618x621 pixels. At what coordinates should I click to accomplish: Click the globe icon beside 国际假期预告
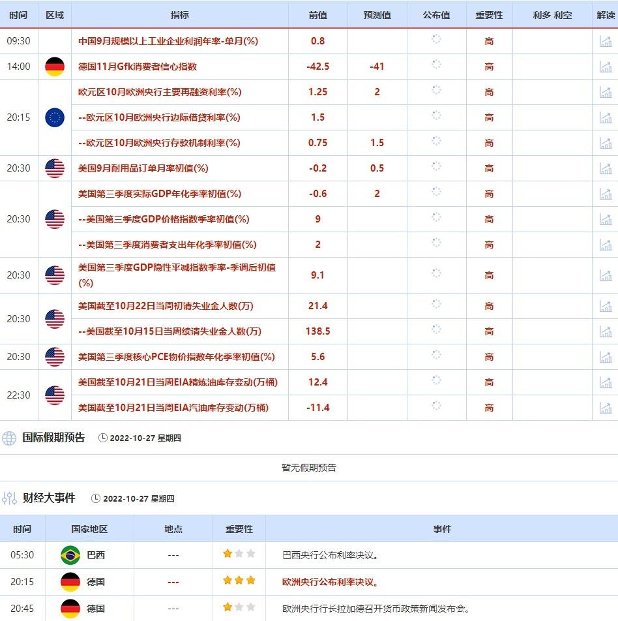tap(9, 438)
